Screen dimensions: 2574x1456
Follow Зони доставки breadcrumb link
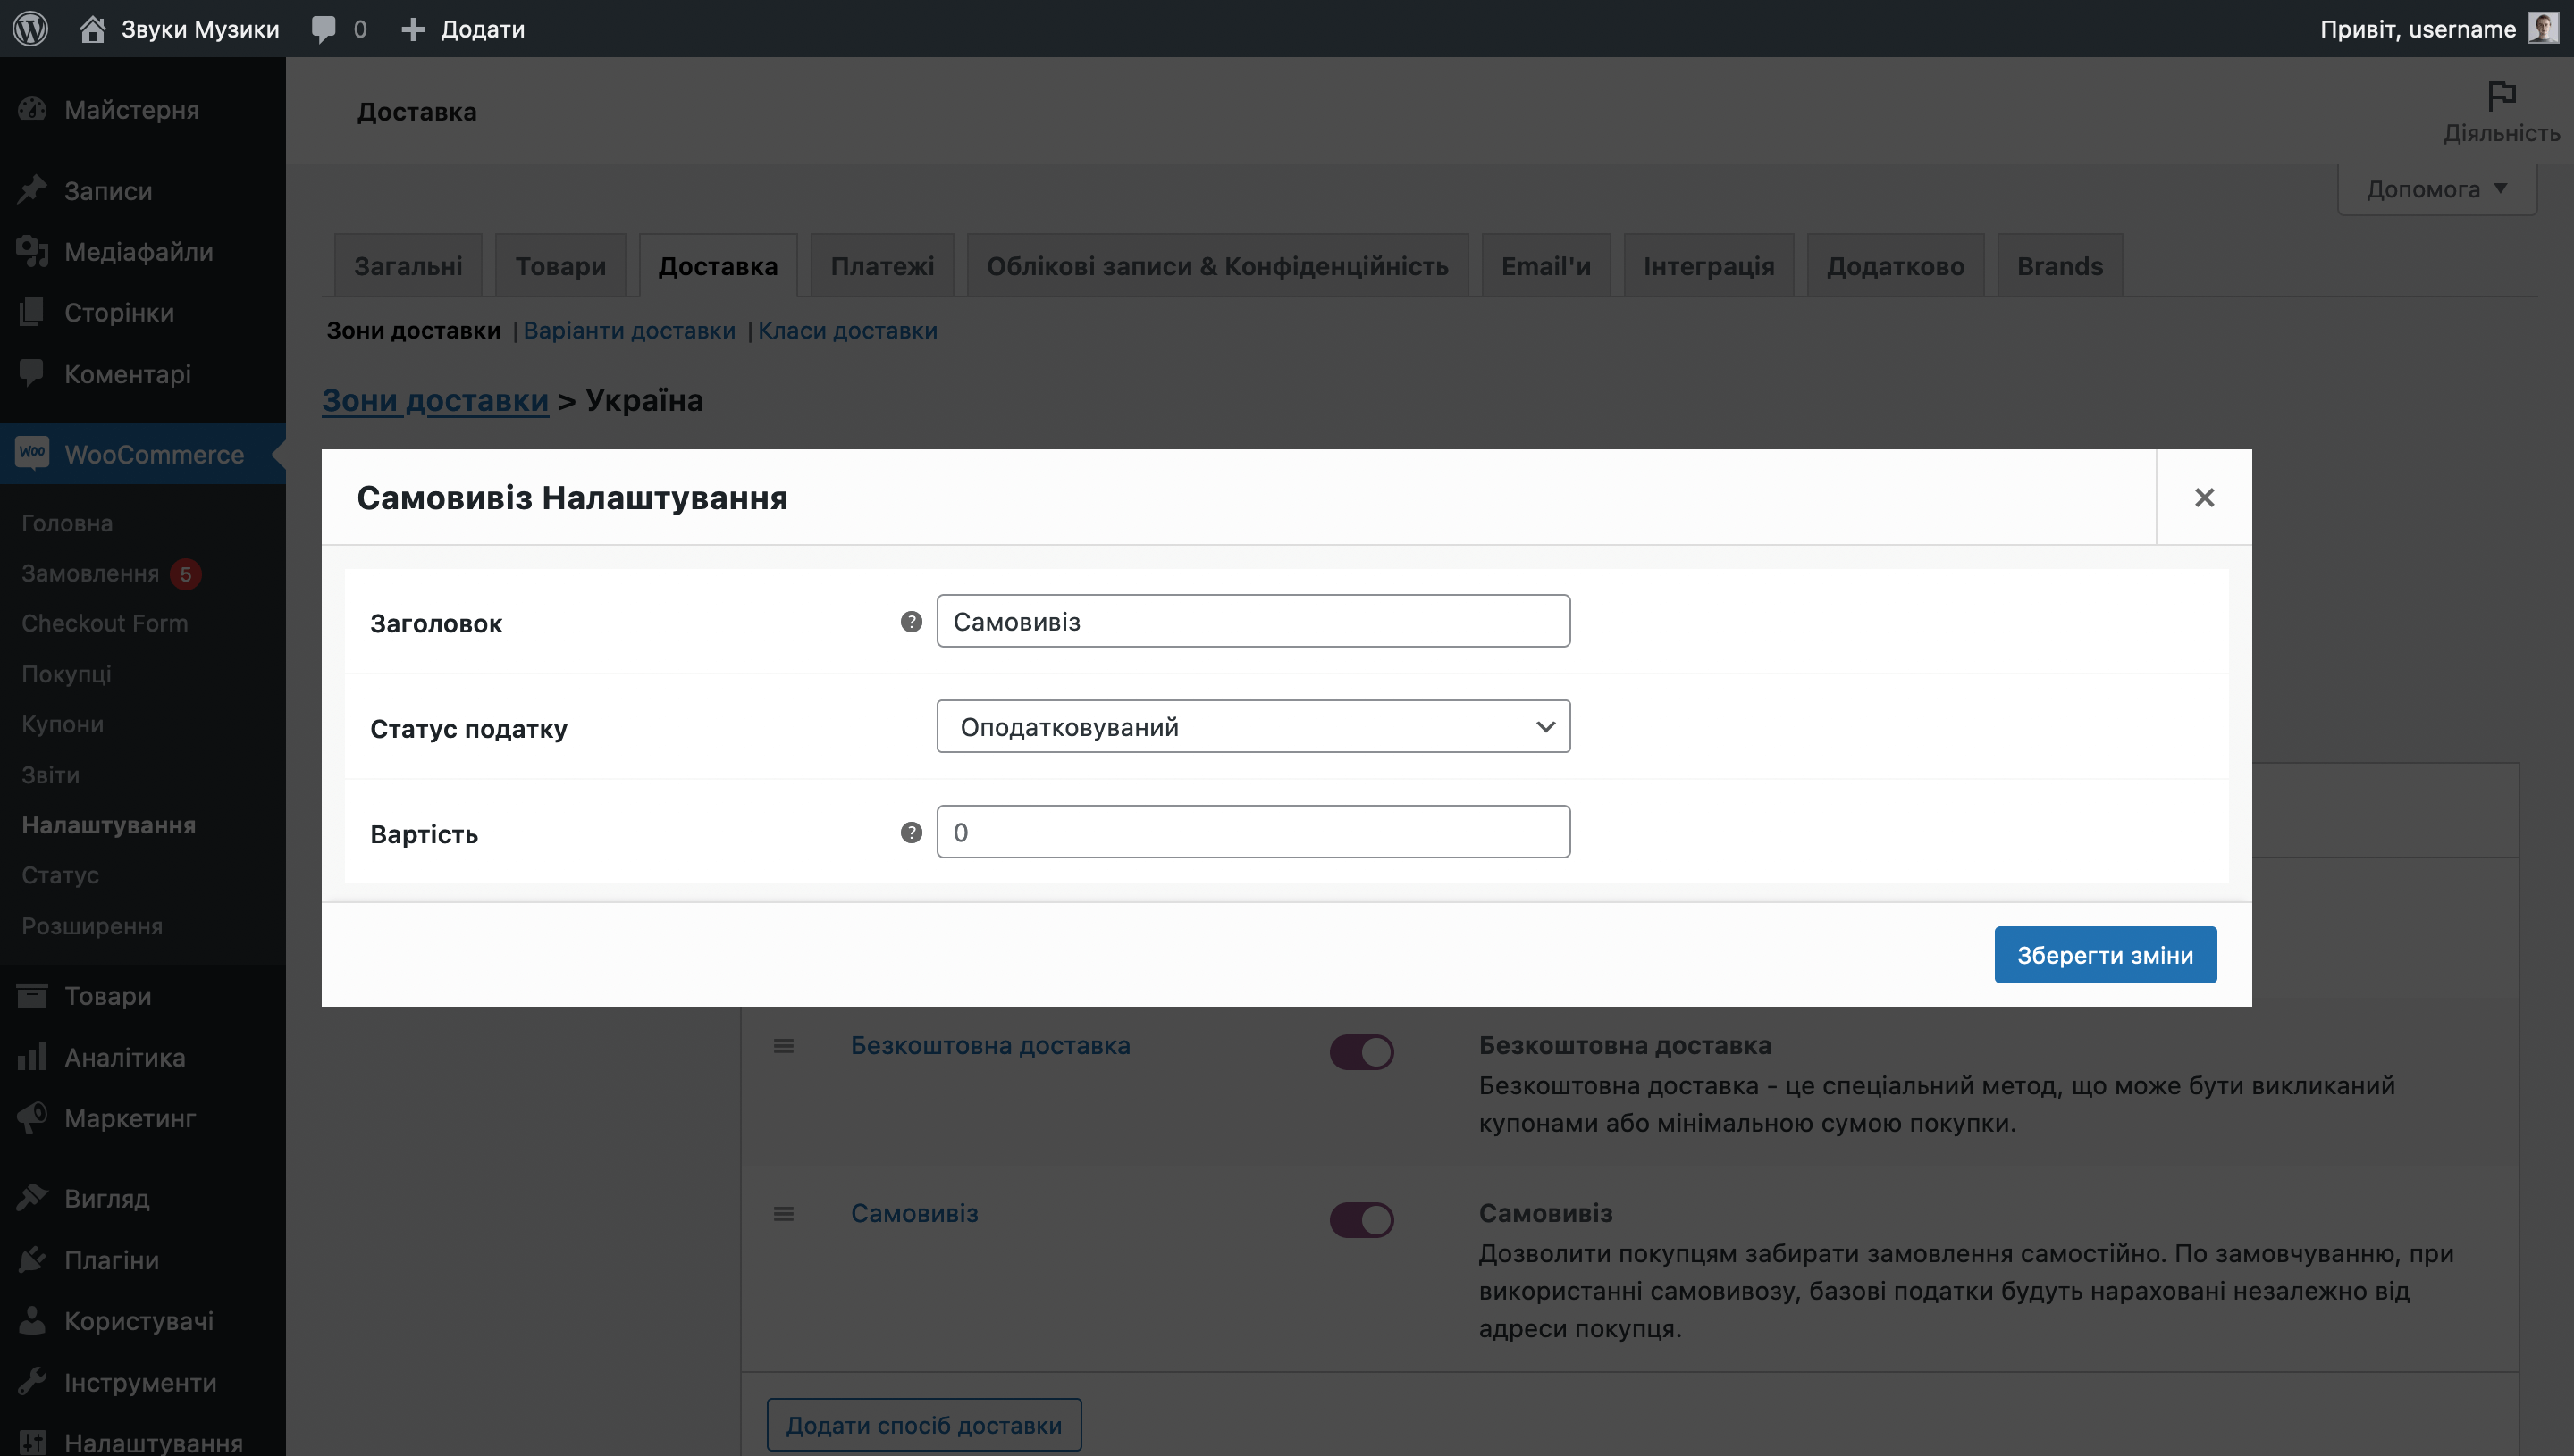click(435, 400)
